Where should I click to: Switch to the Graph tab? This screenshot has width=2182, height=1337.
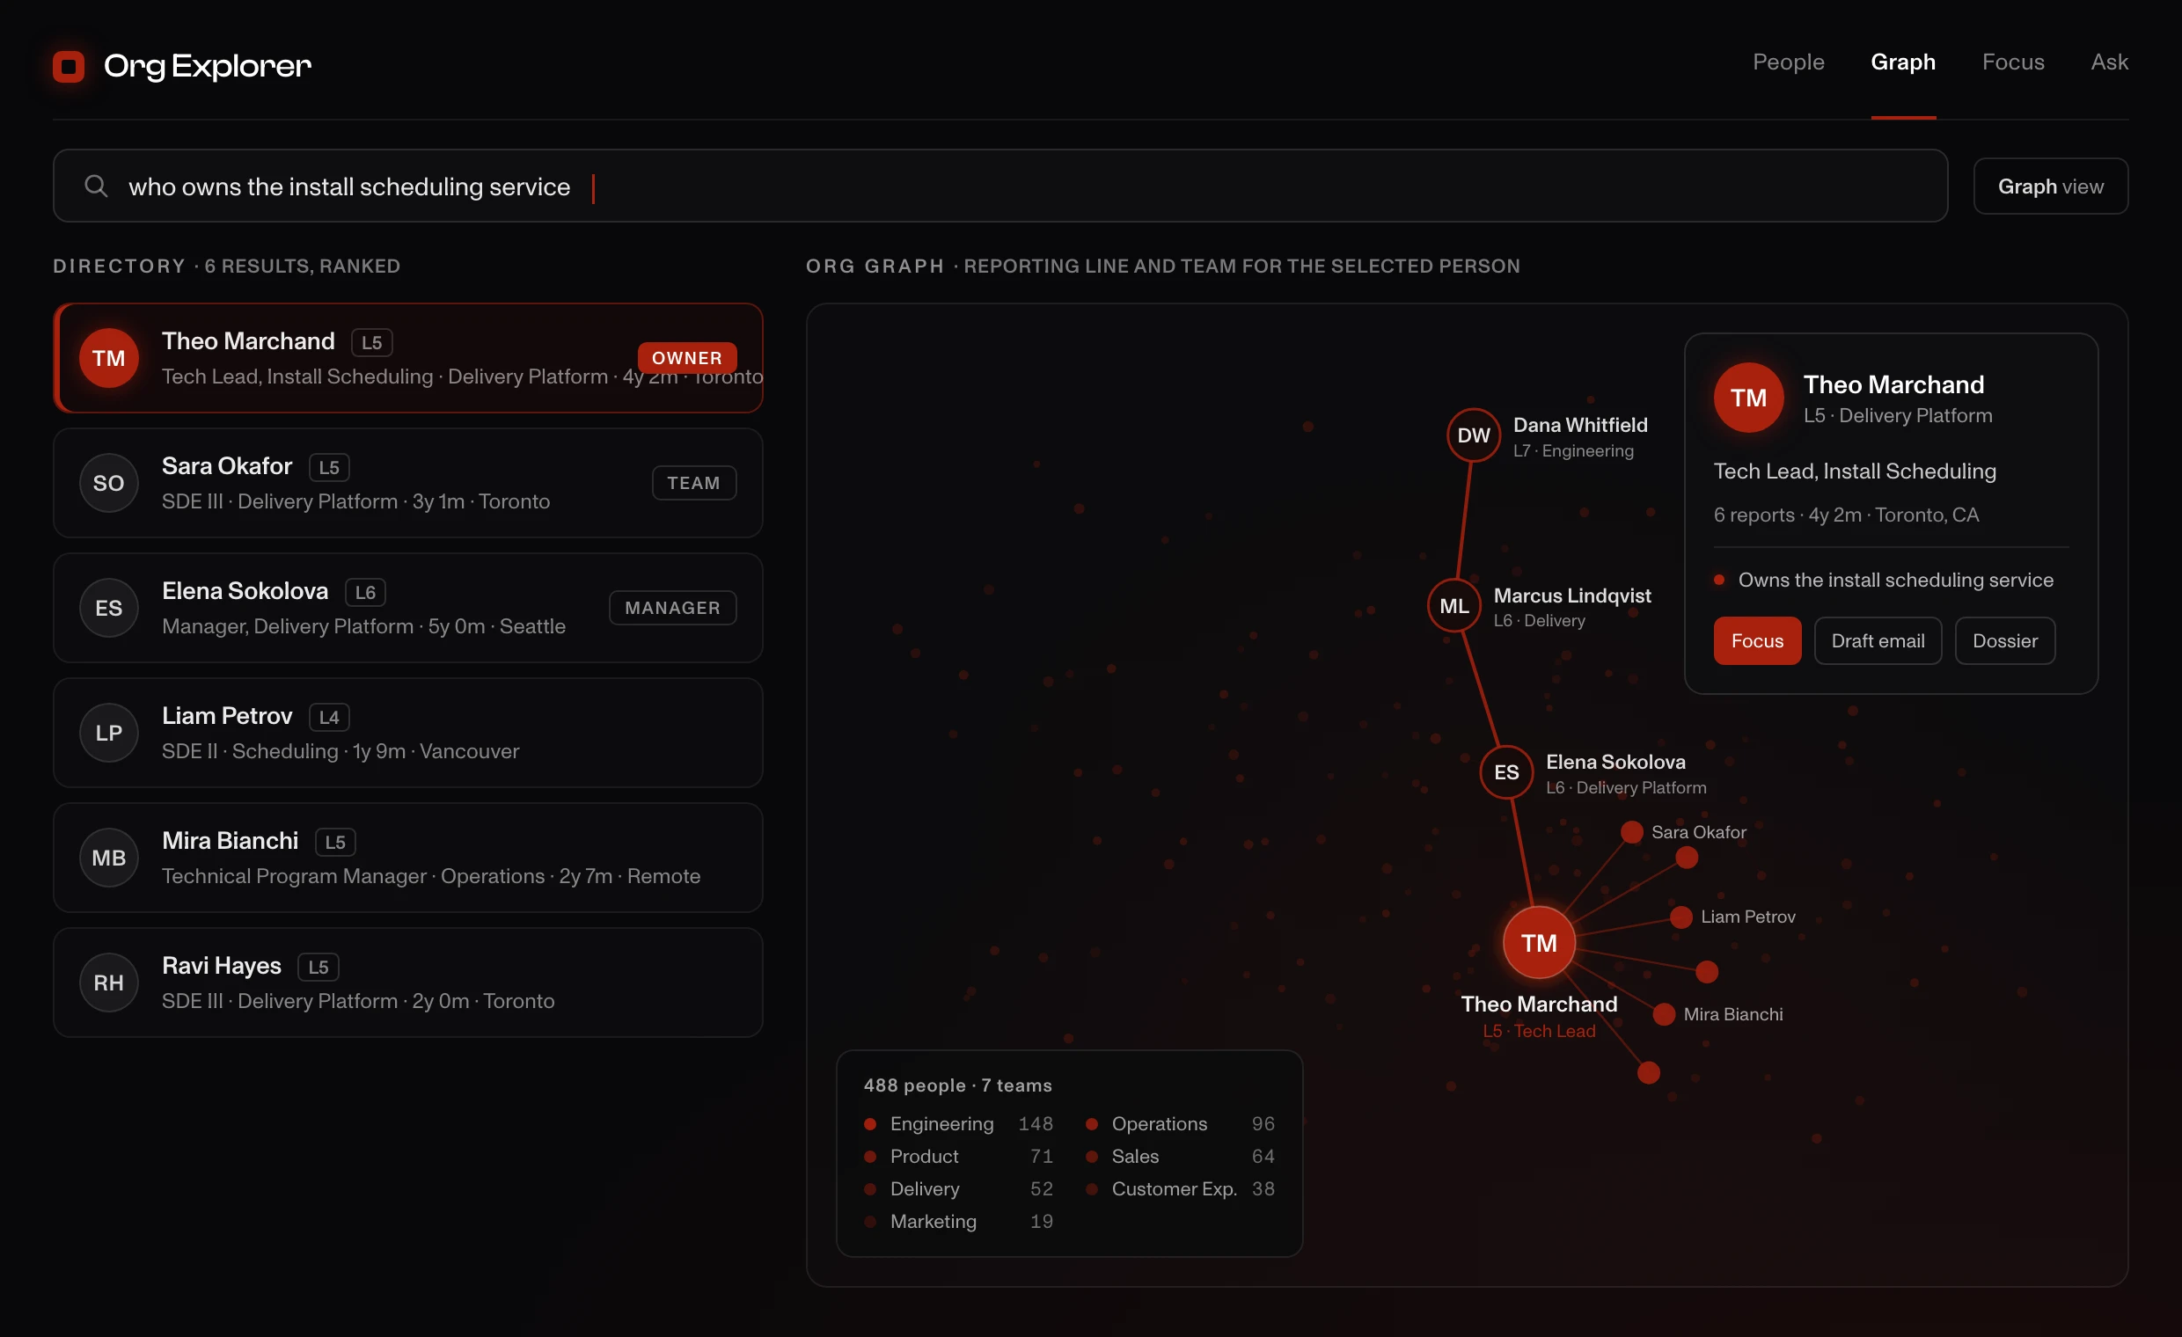(1903, 62)
